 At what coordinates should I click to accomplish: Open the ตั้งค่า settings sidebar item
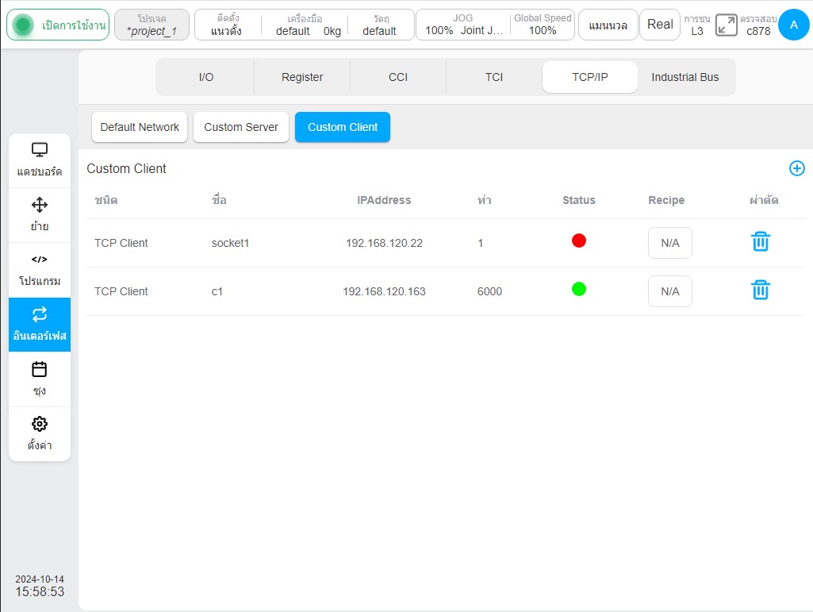point(40,434)
